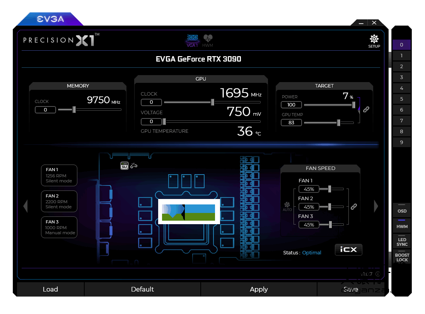Click the FAN 1 45% input field
Image resolution: width=425 pixels, height=314 pixels.
[309, 189]
